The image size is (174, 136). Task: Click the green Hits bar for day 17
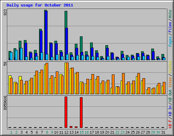91,45
